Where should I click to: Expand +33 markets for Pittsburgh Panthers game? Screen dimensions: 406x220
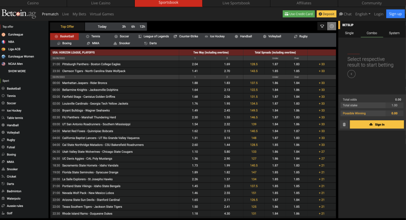pyautogui.click(x=322, y=64)
